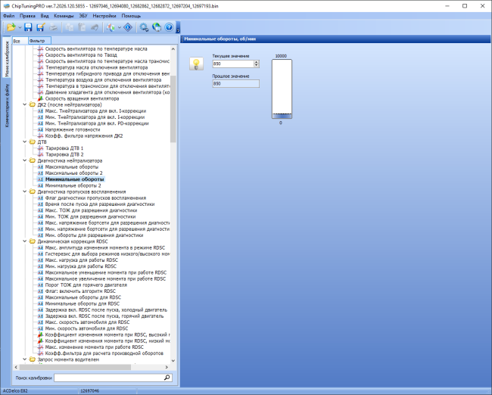Open a file with the folder icon
492x395 pixels.
(11, 27)
